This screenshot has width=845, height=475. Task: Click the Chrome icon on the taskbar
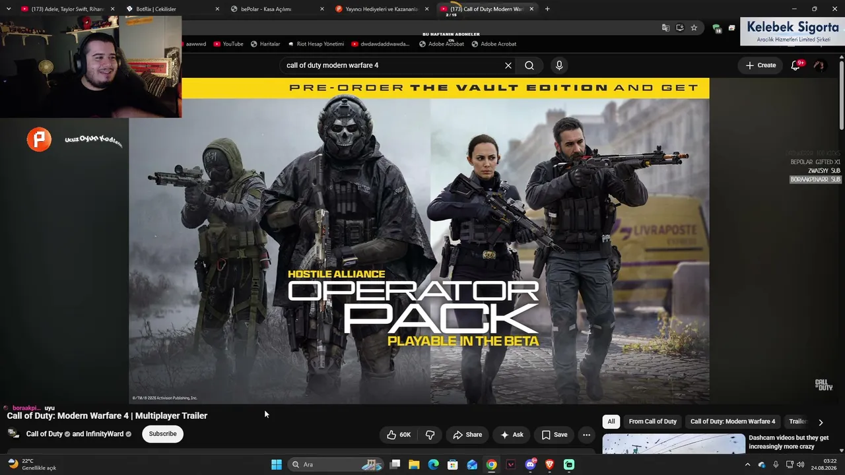pyautogui.click(x=492, y=464)
